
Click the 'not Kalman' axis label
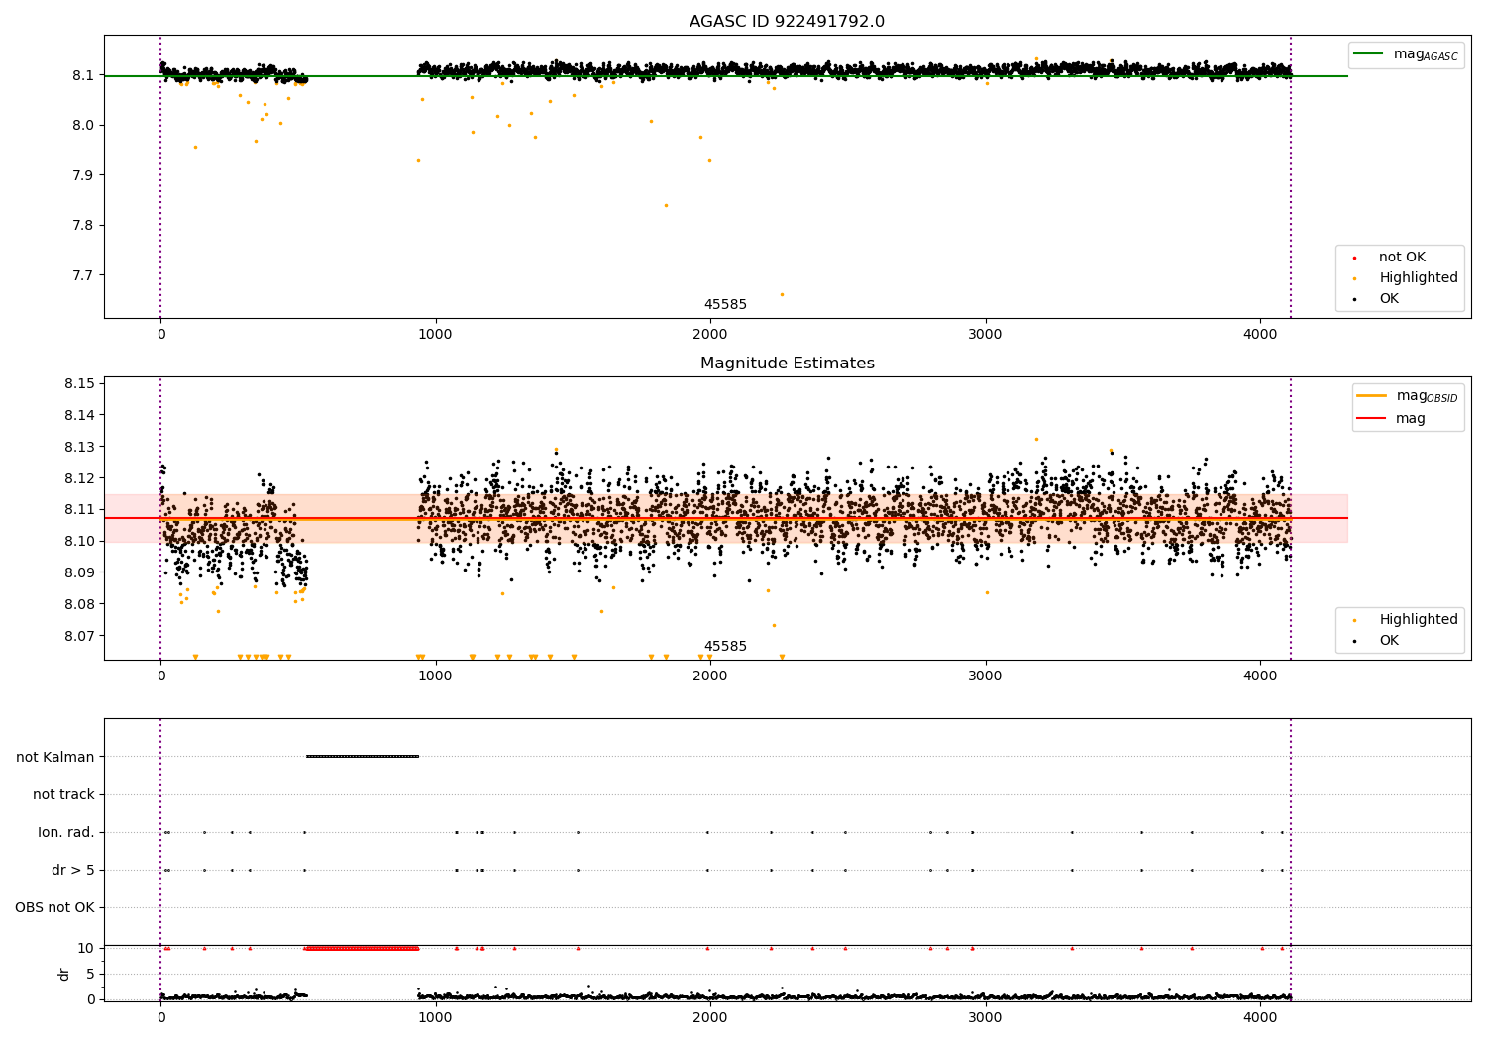point(55,758)
